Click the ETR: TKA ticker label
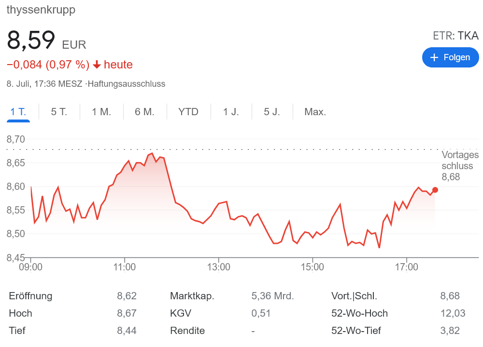 tap(455, 36)
